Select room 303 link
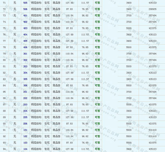This screenshot has height=152, width=165. click(25, 66)
